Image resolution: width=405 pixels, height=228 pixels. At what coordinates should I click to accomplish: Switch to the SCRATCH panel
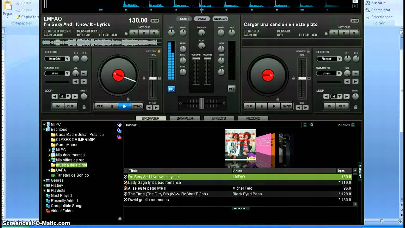(x=220, y=19)
